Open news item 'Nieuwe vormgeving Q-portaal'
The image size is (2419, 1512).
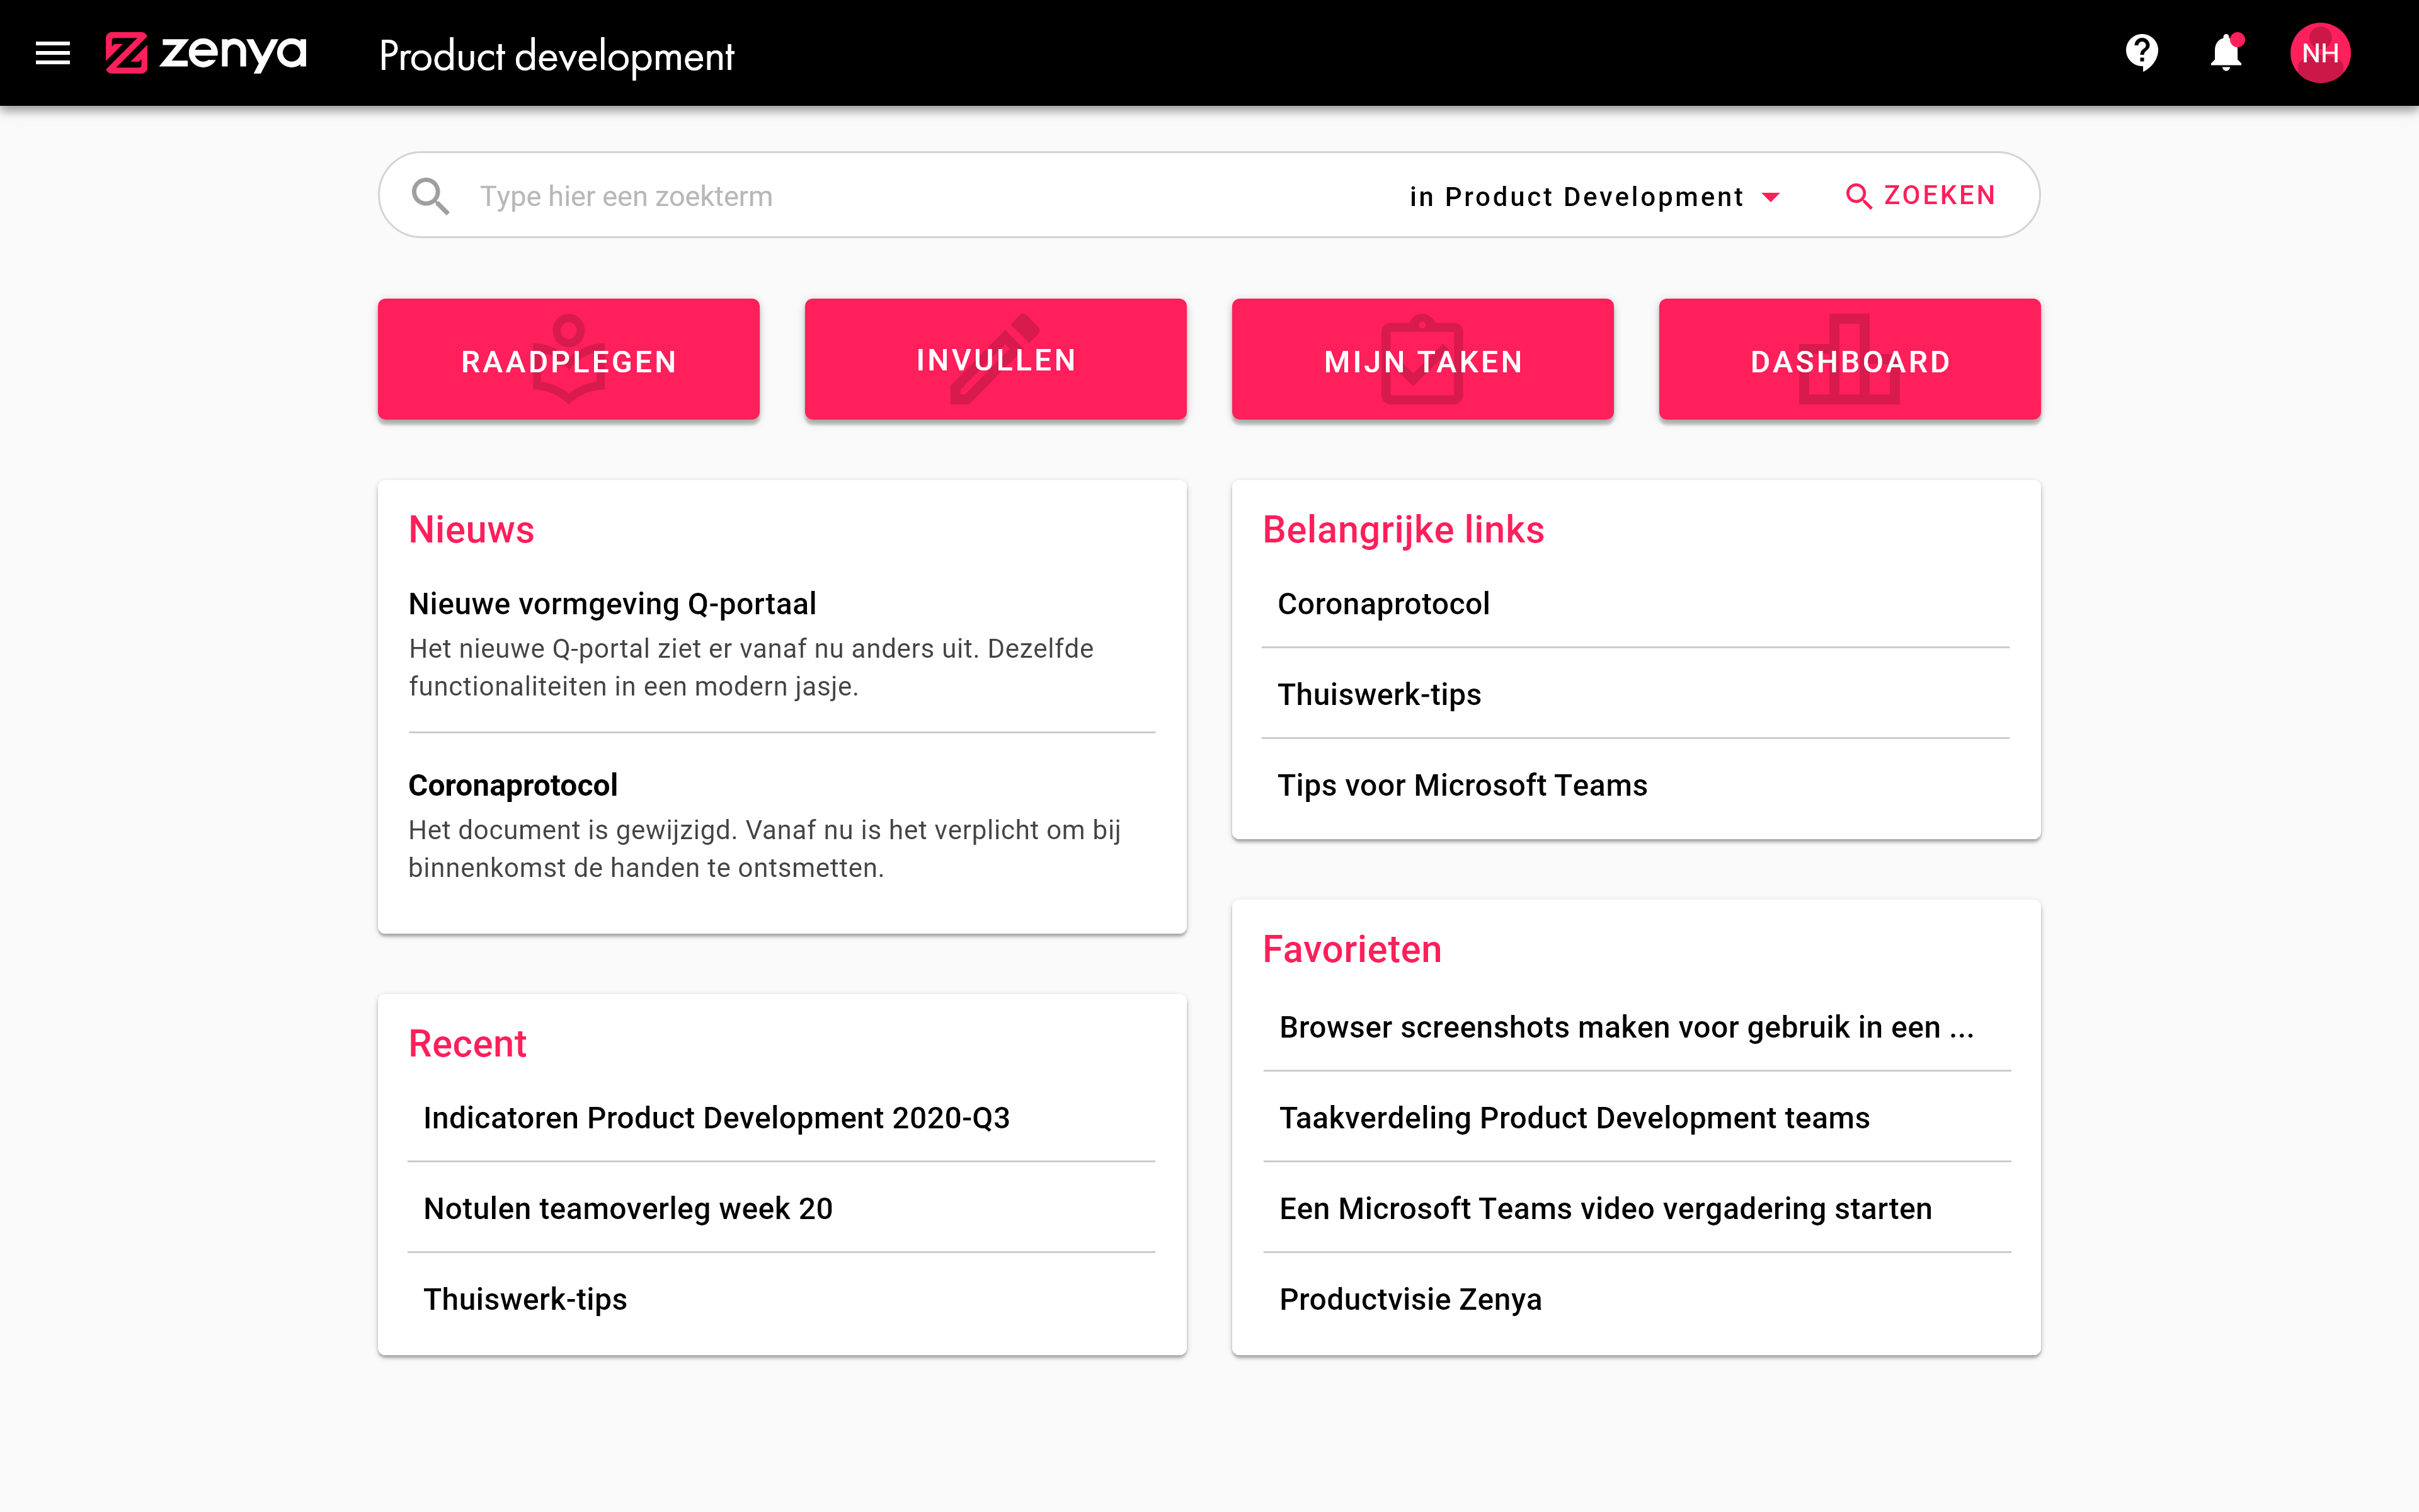612,604
